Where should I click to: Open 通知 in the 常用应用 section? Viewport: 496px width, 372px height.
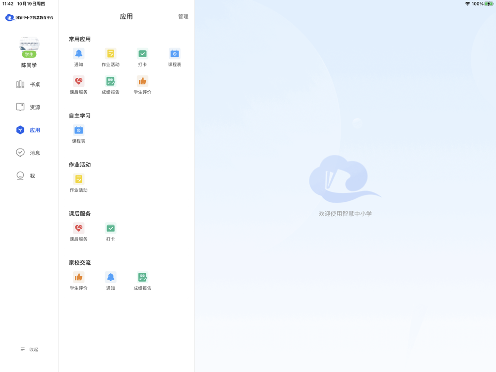tap(78, 57)
